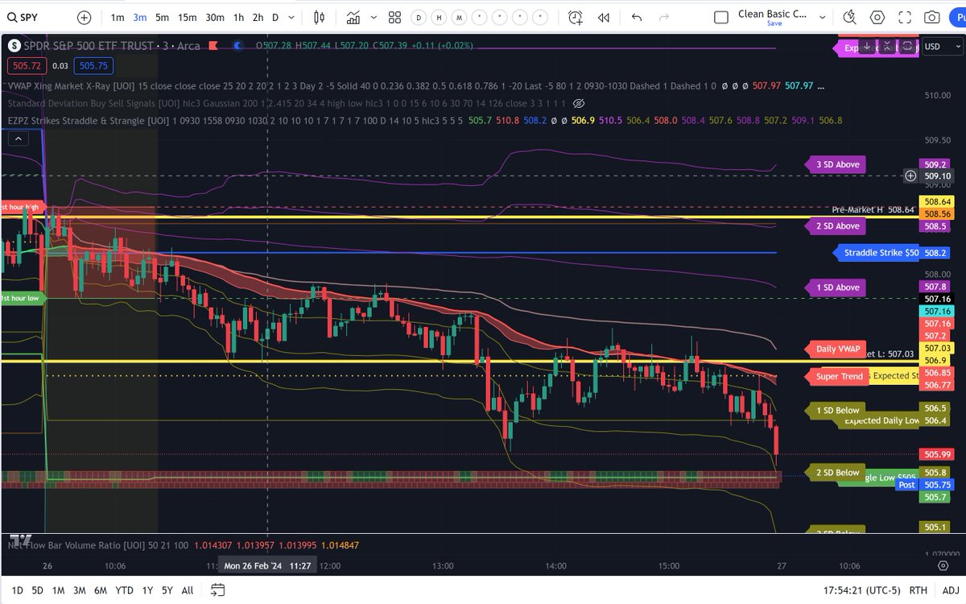Click the red sell price 505.72 button
The image size is (966, 604).
(27, 67)
